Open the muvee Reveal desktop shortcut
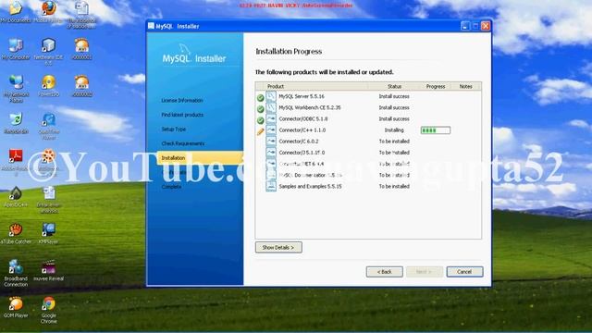592x333 pixels. coord(48,270)
